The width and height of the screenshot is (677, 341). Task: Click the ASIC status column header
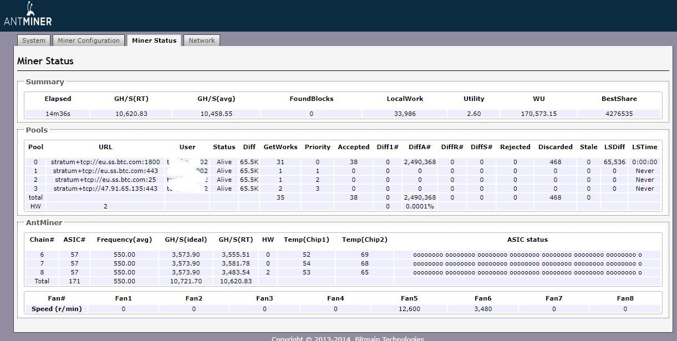527,240
